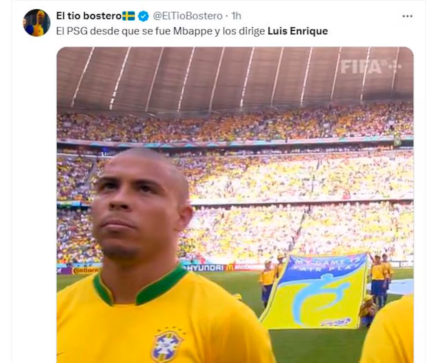
Task: Click the bold Luis Enrique text
Action: [298, 31]
